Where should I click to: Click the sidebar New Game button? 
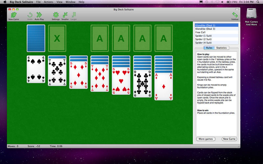tap(229, 139)
